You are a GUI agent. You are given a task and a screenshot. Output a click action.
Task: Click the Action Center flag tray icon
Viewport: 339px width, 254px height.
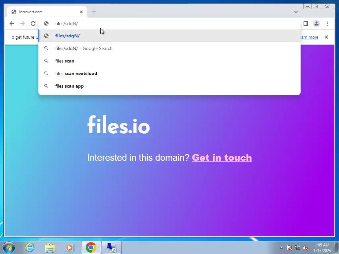290,248
